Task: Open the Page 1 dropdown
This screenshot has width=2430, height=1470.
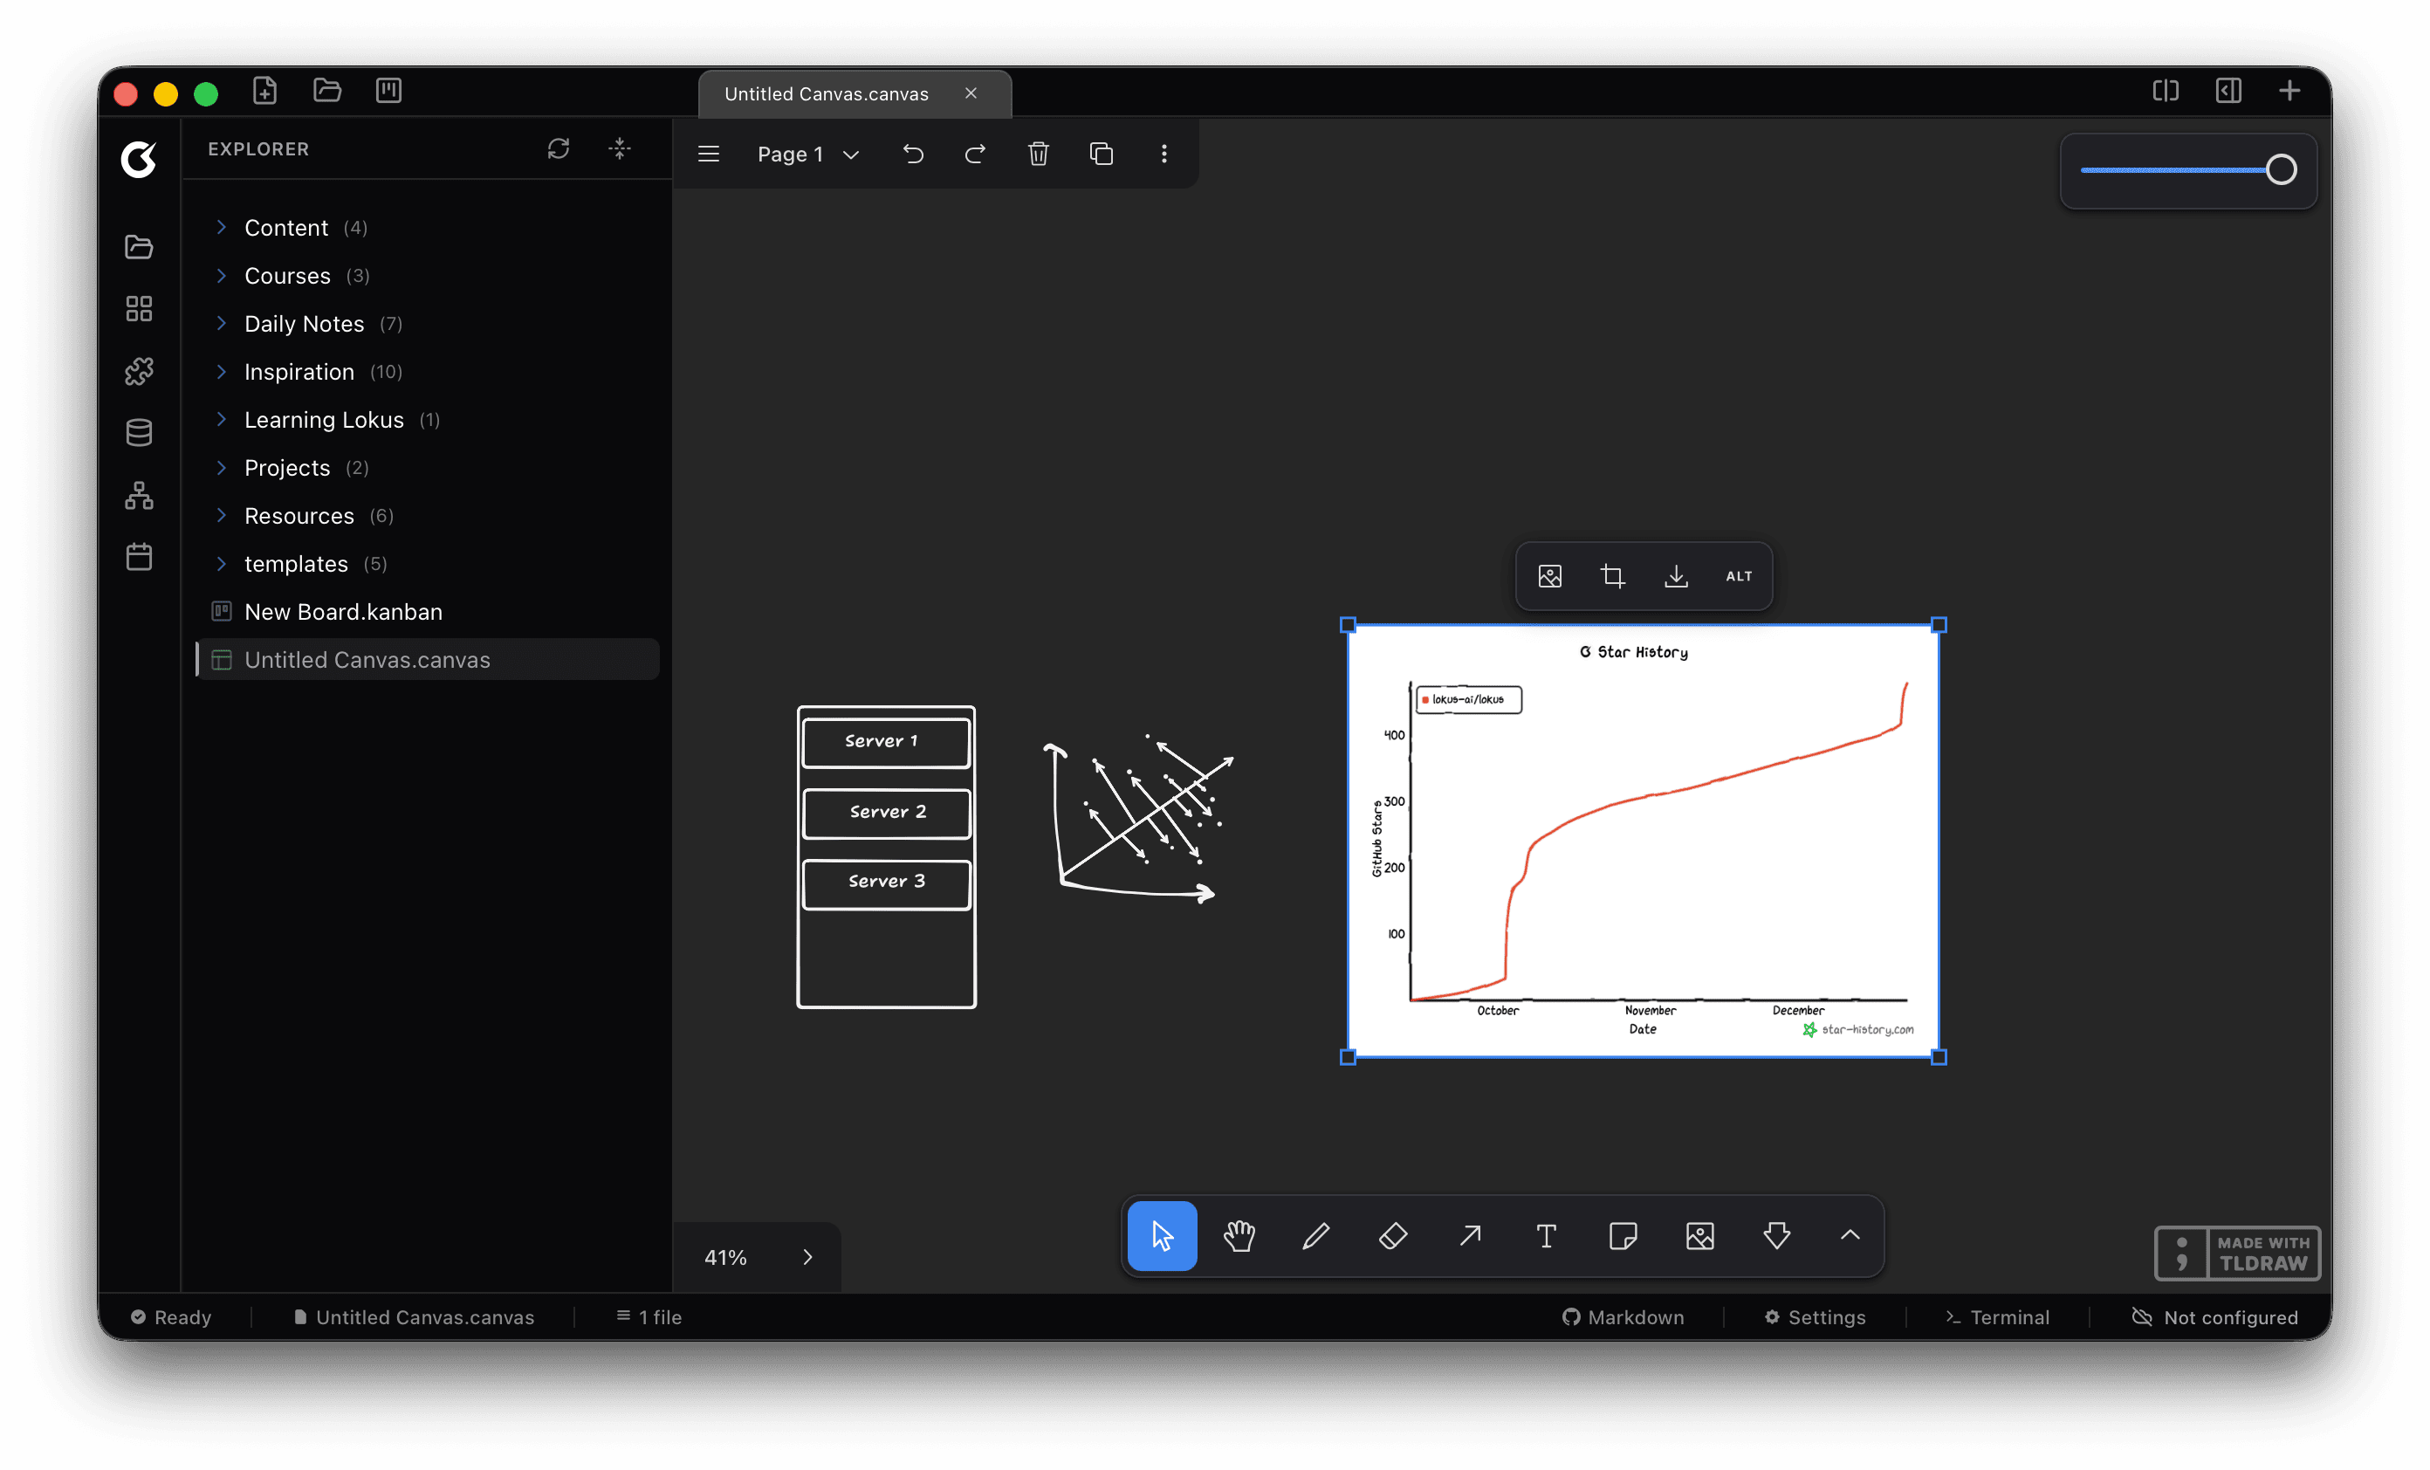Action: tap(807, 154)
